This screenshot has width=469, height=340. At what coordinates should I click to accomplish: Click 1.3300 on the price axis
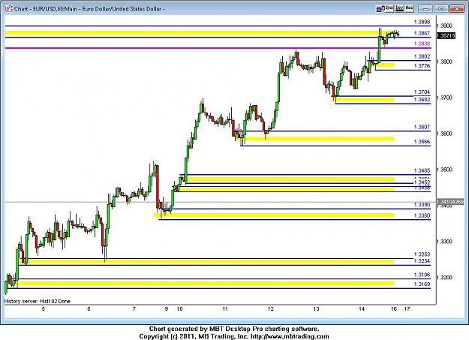(x=444, y=242)
